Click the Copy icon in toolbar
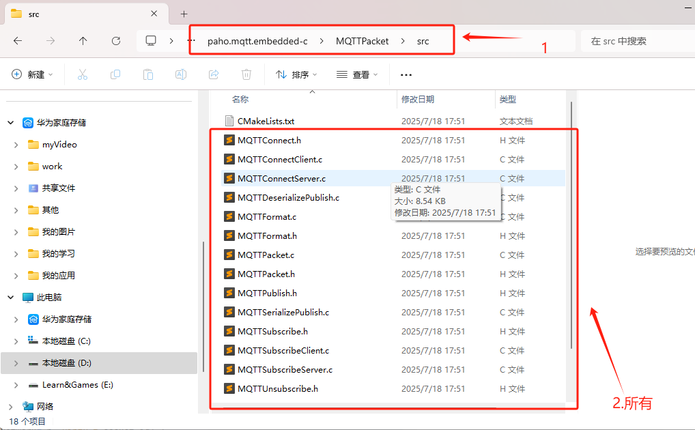Image resolution: width=695 pixels, height=430 pixels. (115, 74)
